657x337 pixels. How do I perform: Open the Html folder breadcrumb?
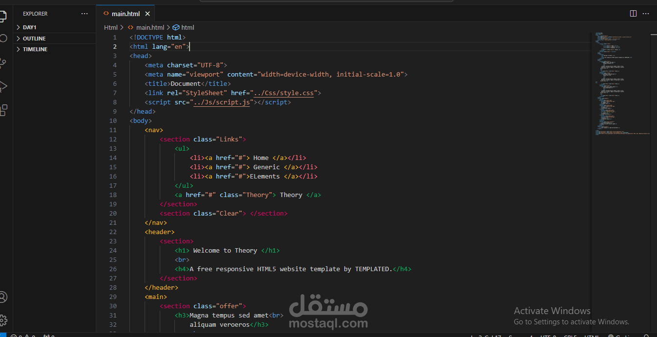(x=111, y=28)
